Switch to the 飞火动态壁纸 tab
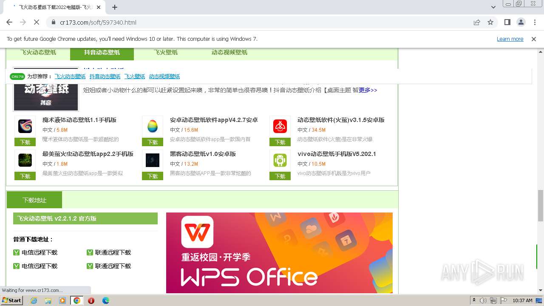544x306 pixels. 38,52
